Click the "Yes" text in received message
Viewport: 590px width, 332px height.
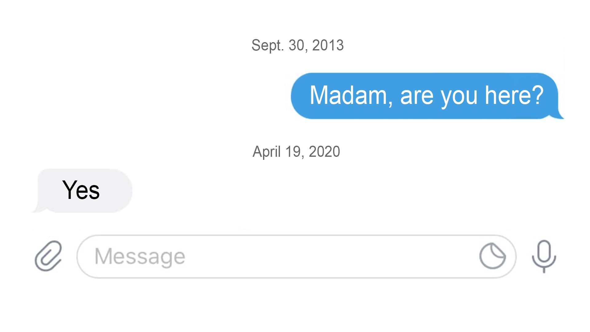[x=81, y=190]
